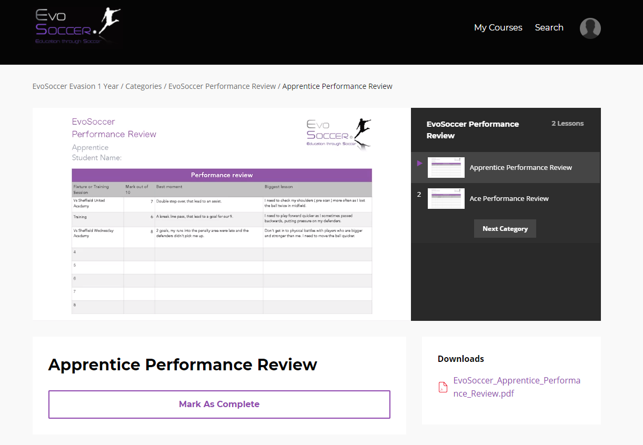
Task: Go to EvoSoccer Evasion 1 Year breadcrumb
Action: (76, 86)
